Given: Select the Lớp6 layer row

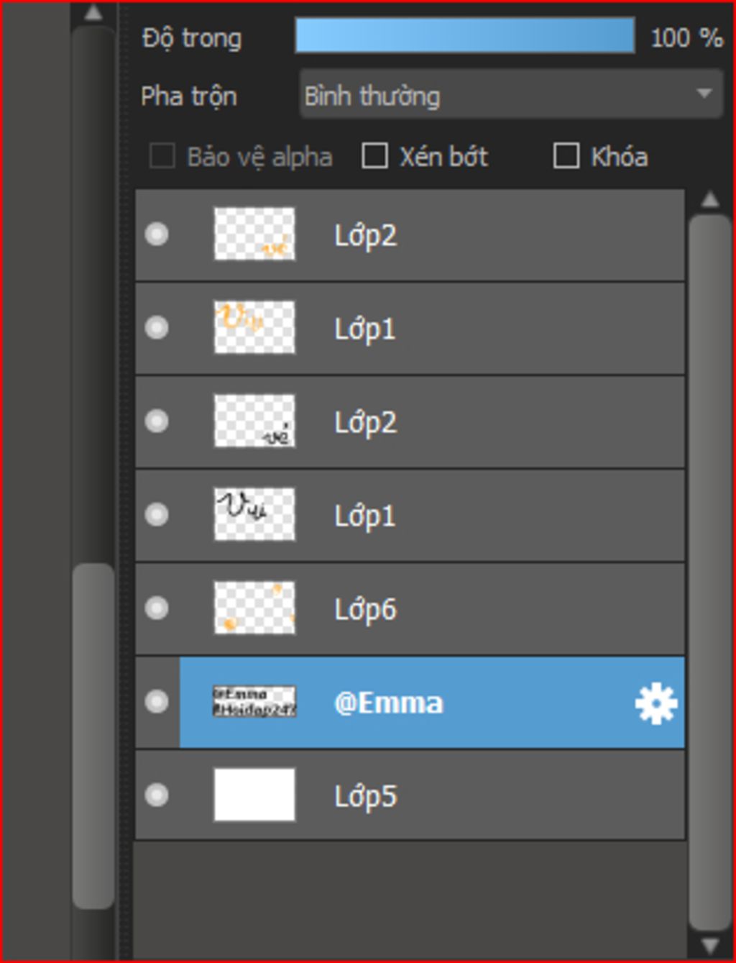Looking at the screenshot, I should tap(410, 609).
